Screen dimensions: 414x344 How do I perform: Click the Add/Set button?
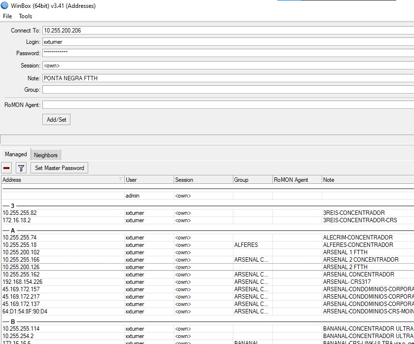pyautogui.click(x=57, y=119)
